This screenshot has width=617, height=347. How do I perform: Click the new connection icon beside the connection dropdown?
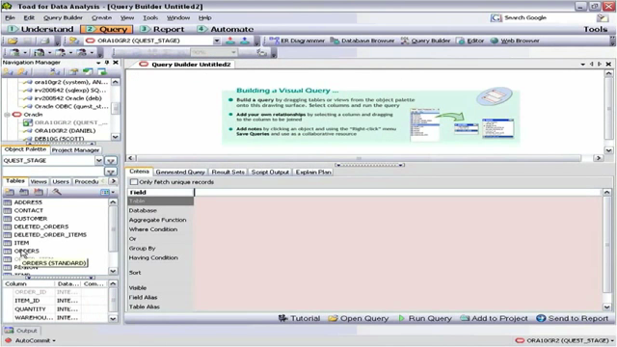point(74,40)
